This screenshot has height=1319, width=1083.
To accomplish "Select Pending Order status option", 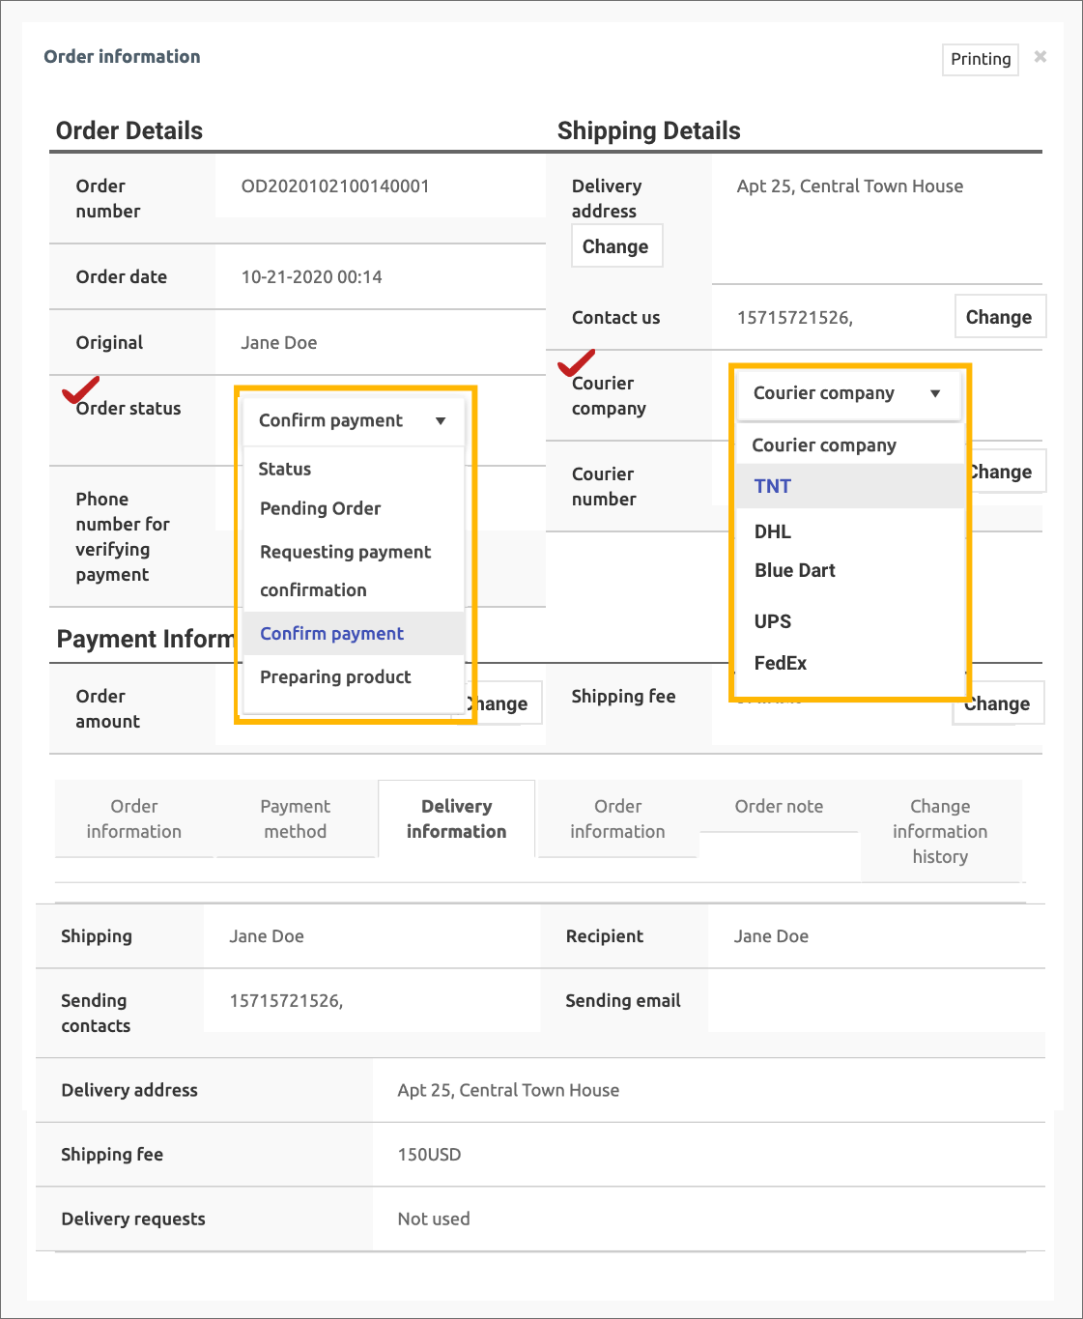I will click(320, 508).
